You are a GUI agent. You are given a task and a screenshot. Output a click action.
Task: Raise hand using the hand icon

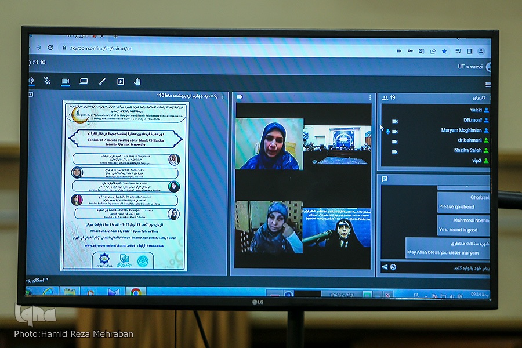pos(137,82)
